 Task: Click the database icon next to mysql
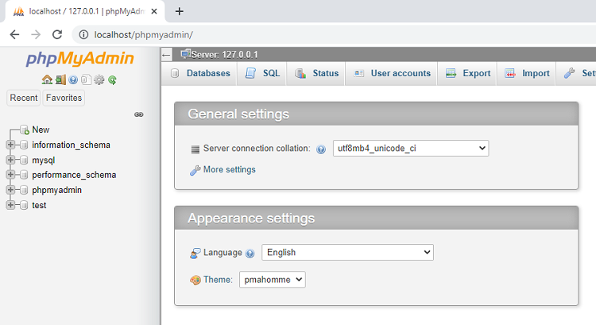24,160
